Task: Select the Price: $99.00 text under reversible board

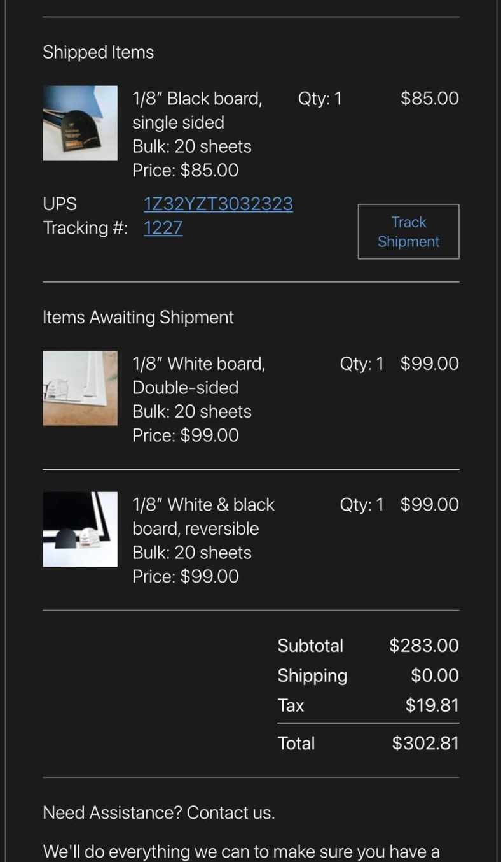Action: point(186,576)
